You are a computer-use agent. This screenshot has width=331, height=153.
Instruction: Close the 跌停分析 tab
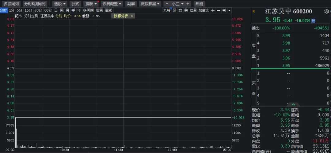(132, 16)
